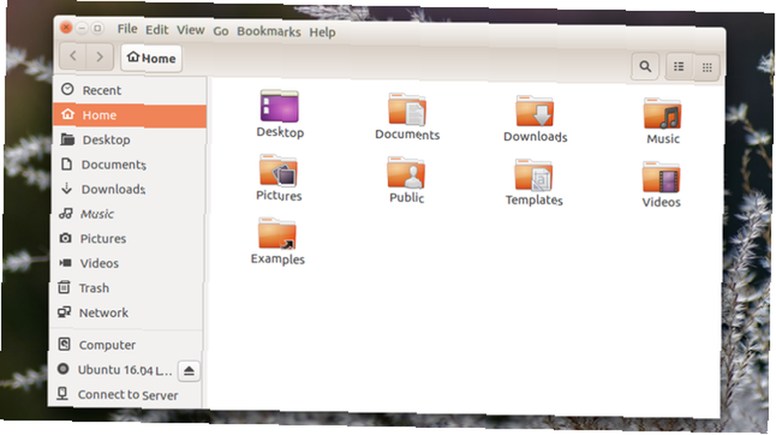Select Home in the sidebar

coord(130,115)
